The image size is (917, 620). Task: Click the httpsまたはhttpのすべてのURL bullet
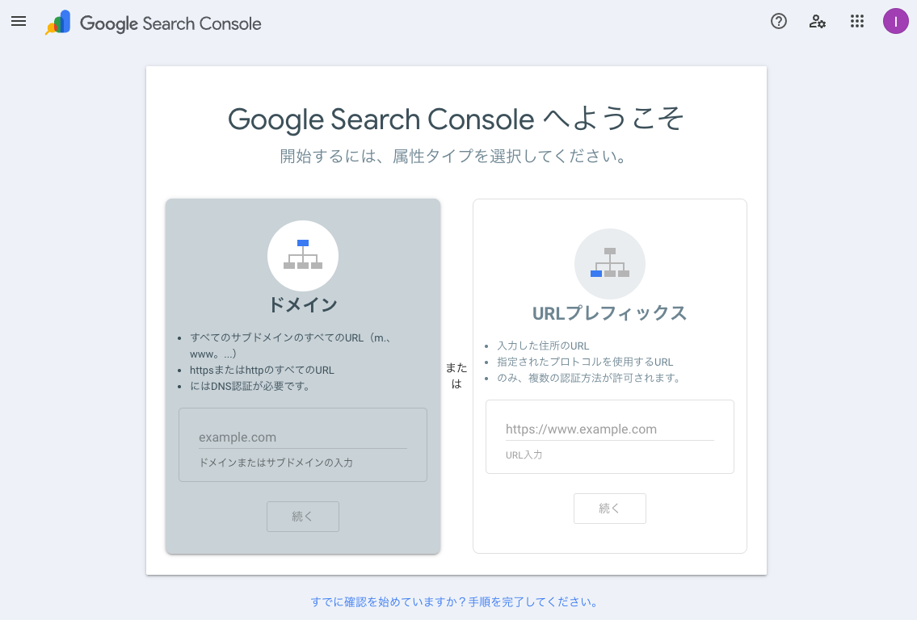[262, 370]
